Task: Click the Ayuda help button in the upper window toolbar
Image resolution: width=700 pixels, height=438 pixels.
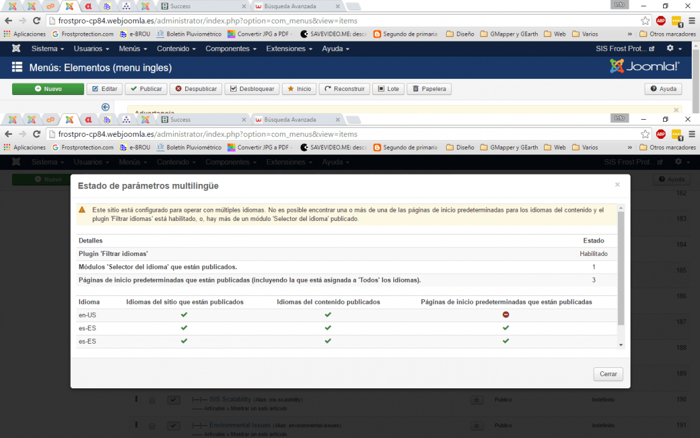Action: pos(663,89)
